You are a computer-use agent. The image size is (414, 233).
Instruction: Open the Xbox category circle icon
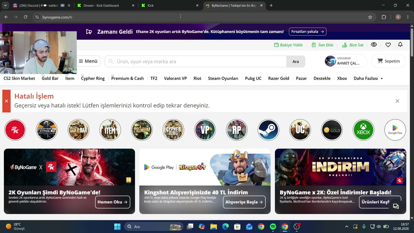(364, 130)
